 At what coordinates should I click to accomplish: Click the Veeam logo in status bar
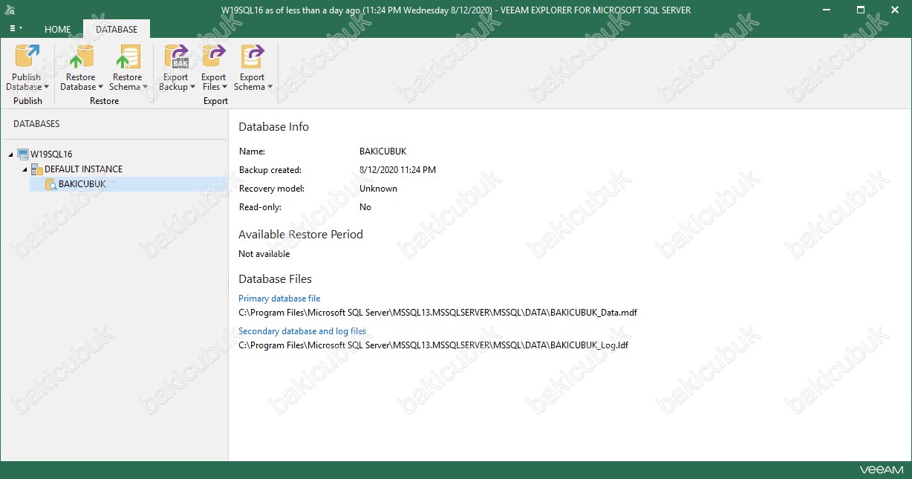click(x=882, y=470)
